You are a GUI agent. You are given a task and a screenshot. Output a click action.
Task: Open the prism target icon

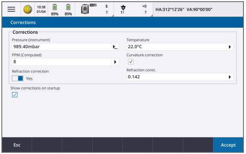tap(123, 9)
